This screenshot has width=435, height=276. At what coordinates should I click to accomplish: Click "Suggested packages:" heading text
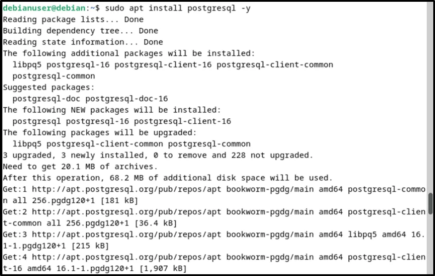click(49, 87)
